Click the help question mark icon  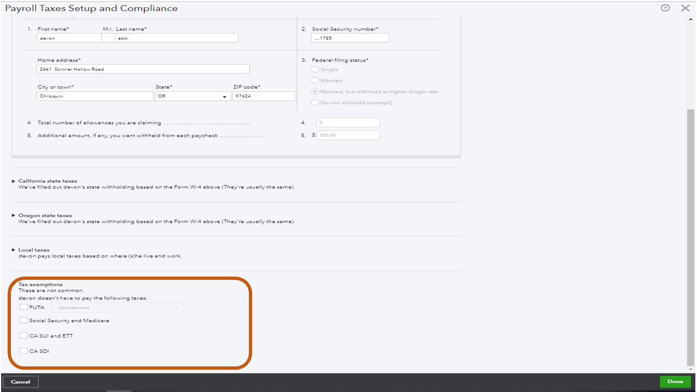click(665, 8)
